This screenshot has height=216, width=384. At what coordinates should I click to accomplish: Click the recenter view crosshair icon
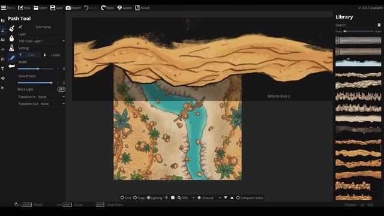(167, 197)
